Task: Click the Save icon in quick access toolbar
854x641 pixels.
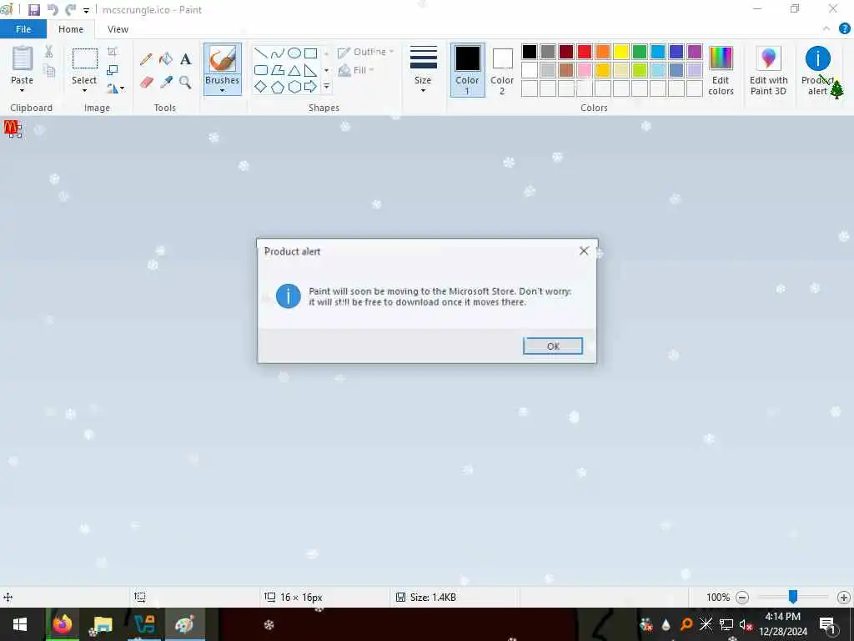Action: [x=34, y=10]
